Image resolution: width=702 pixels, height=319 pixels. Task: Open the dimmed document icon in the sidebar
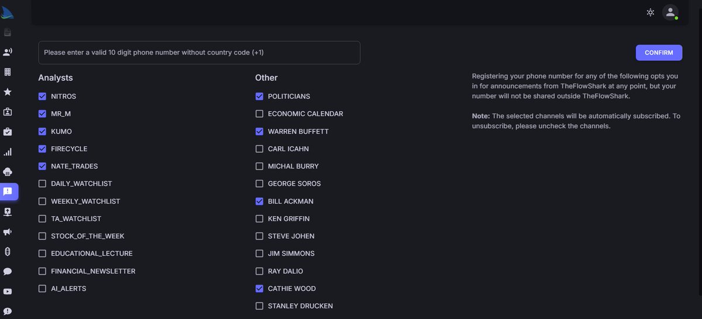pos(8,32)
